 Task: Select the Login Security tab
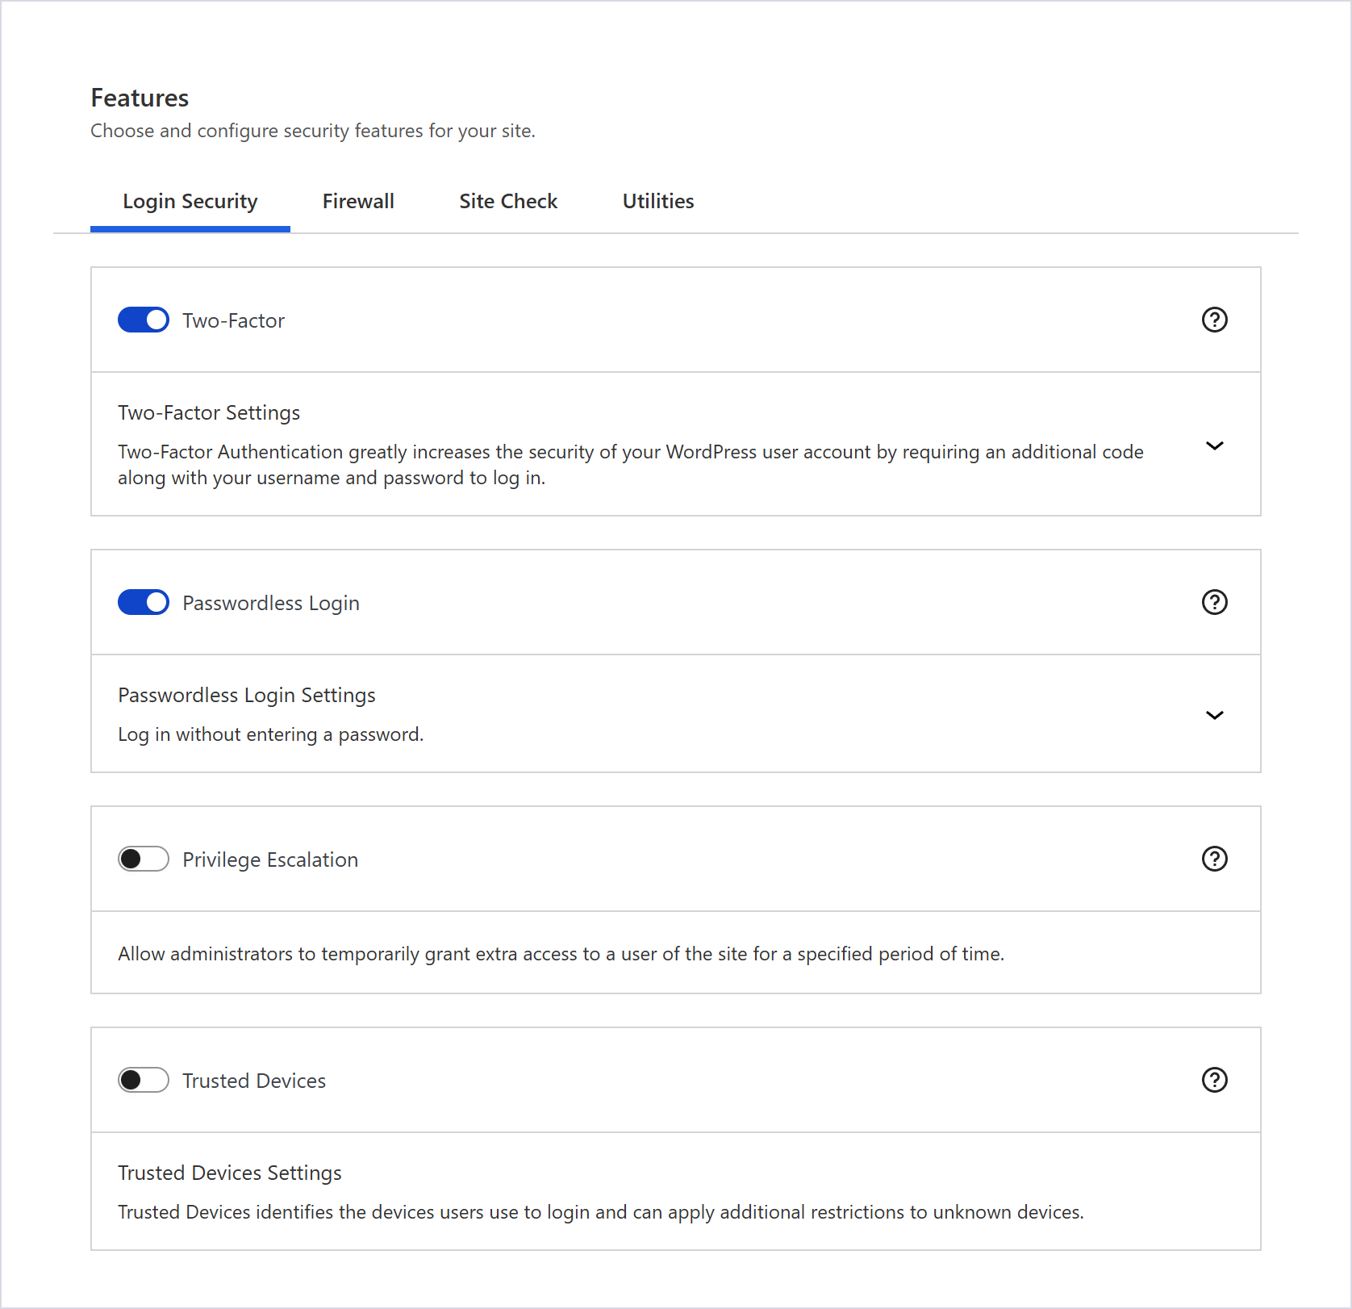point(190,202)
